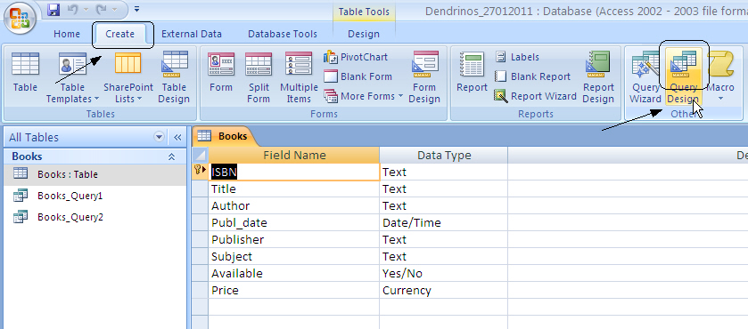Click the select-all corner of design grid
748x329 pixels.
[x=201, y=156]
